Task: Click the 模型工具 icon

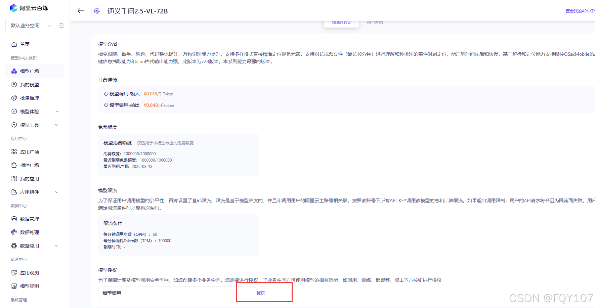Action: (x=14, y=125)
